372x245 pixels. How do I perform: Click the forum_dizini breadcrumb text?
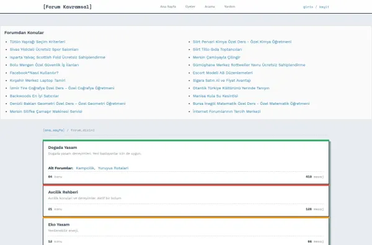point(82,130)
